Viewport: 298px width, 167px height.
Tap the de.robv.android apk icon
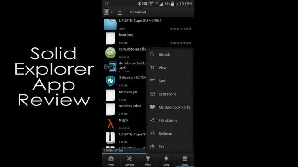110,67
